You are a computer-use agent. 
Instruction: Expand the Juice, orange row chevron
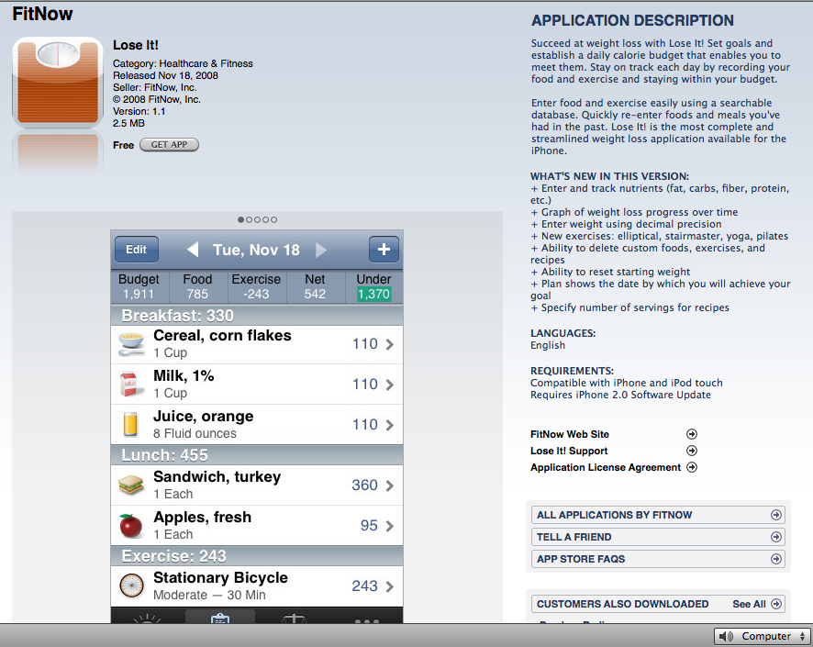tap(389, 425)
